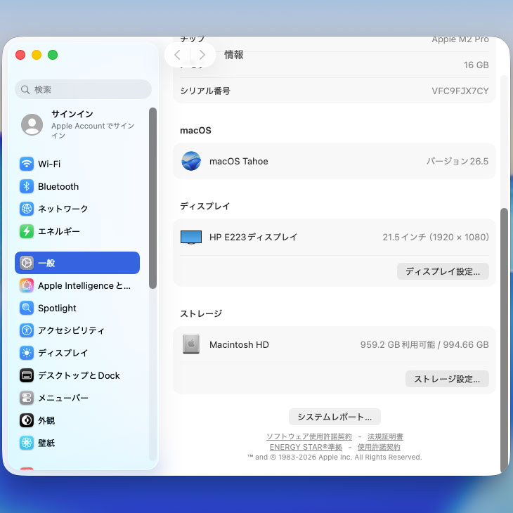Screen dimensions: 513x513
Task: Open the Wi-Fi settings pane
Action: (77, 164)
